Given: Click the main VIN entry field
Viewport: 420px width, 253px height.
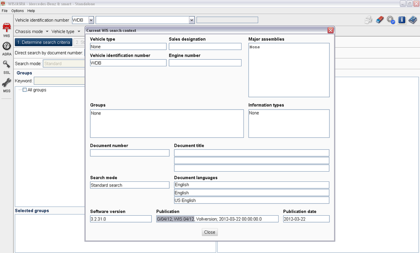Looking at the screenshot, I should click(x=142, y=20).
